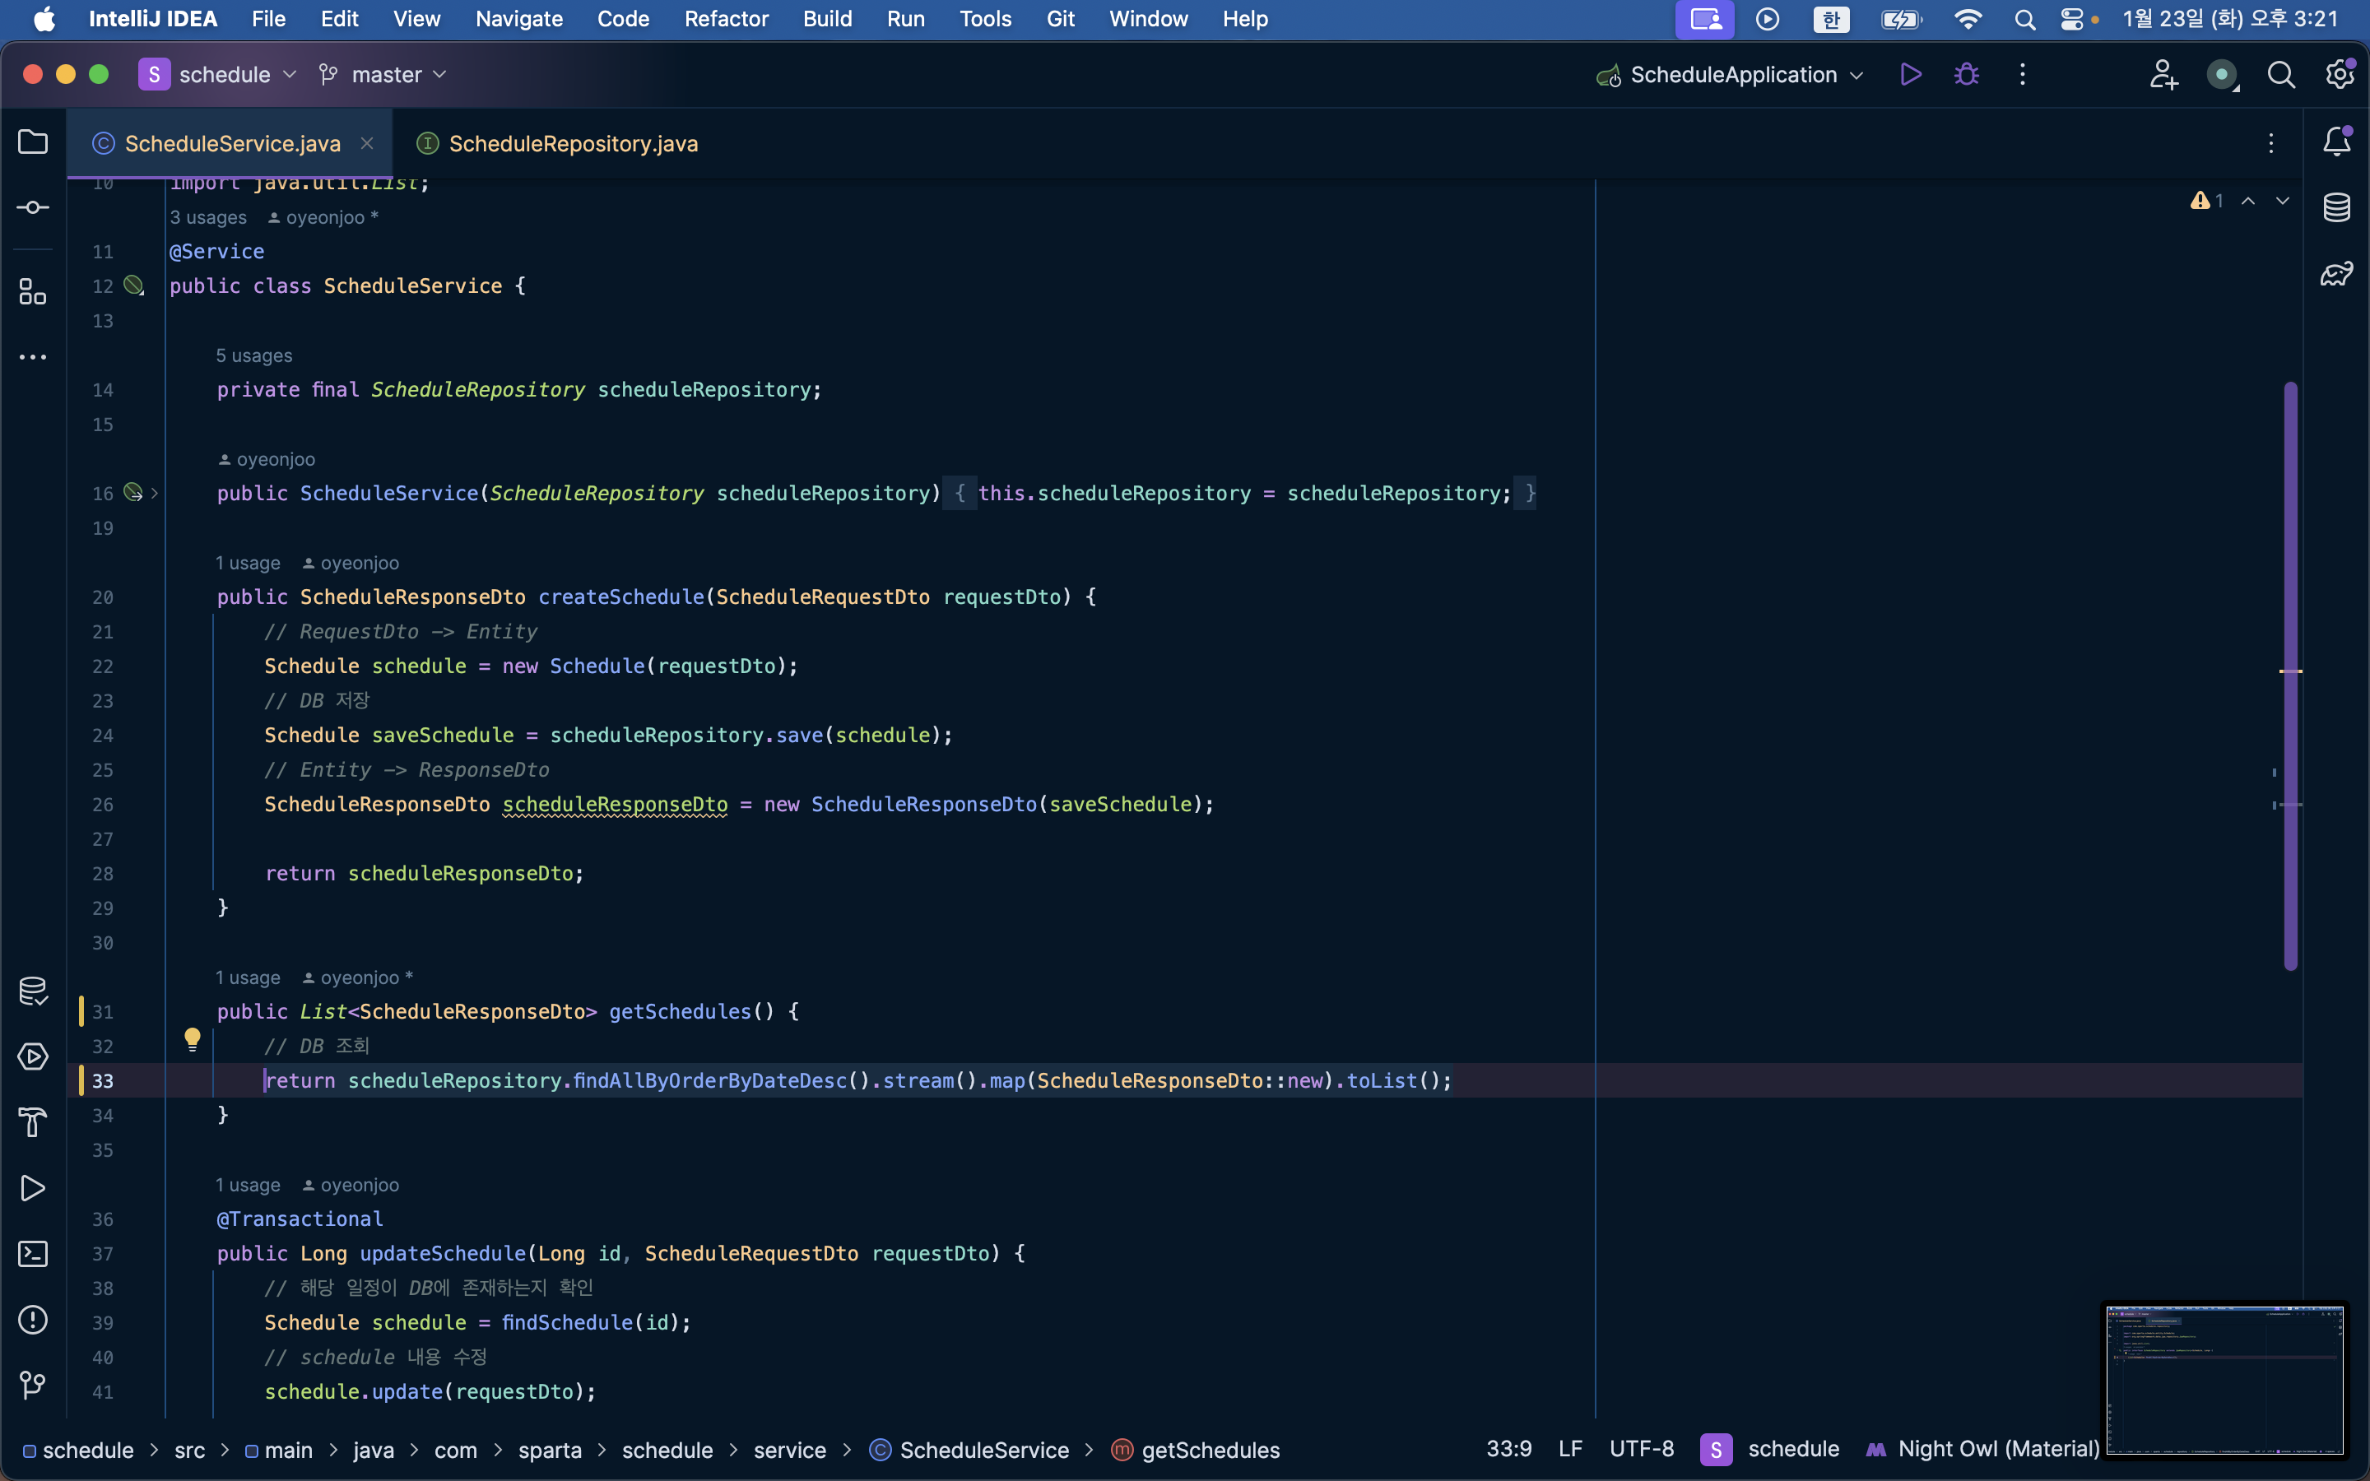2370x1481 pixels.
Task: Click the Debug ScheduleApplication bug icon
Action: 1965,74
